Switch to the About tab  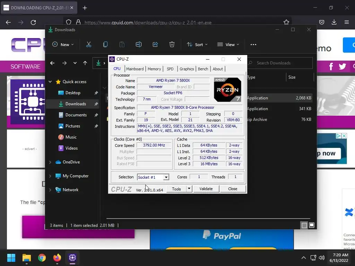point(218,69)
